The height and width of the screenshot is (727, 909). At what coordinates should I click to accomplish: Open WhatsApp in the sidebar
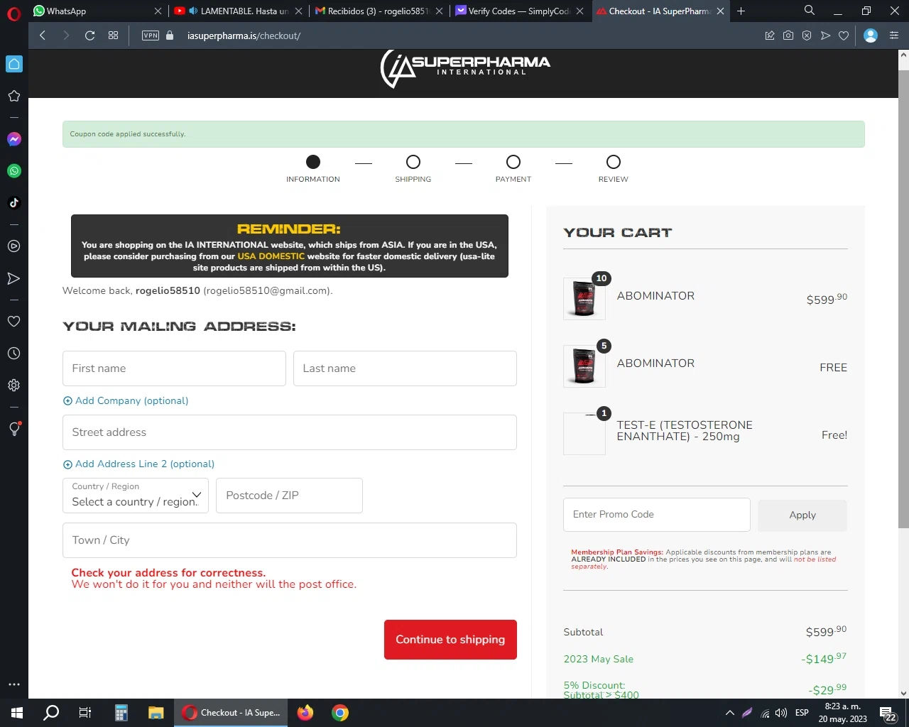coord(14,171)
